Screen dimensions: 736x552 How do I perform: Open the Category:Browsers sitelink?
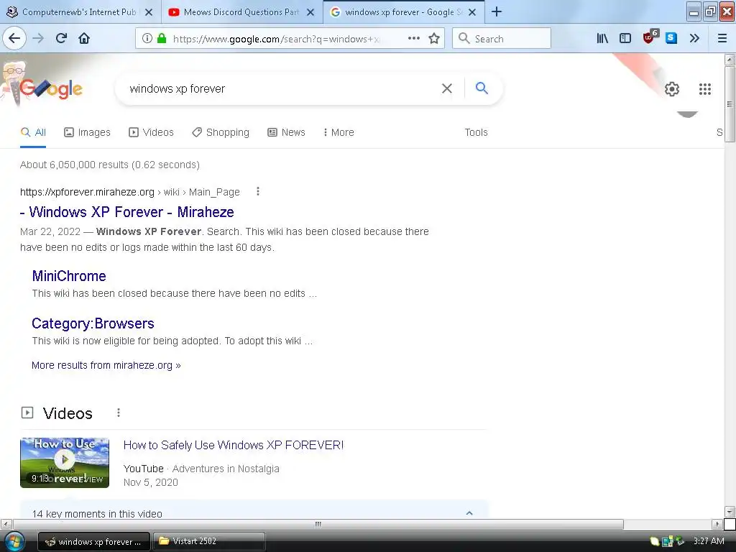tap(93, 323)
